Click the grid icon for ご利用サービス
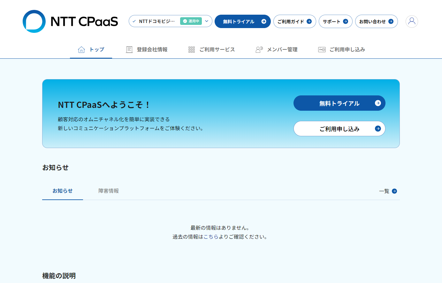The image size is (442, 283). coord(192,49)
